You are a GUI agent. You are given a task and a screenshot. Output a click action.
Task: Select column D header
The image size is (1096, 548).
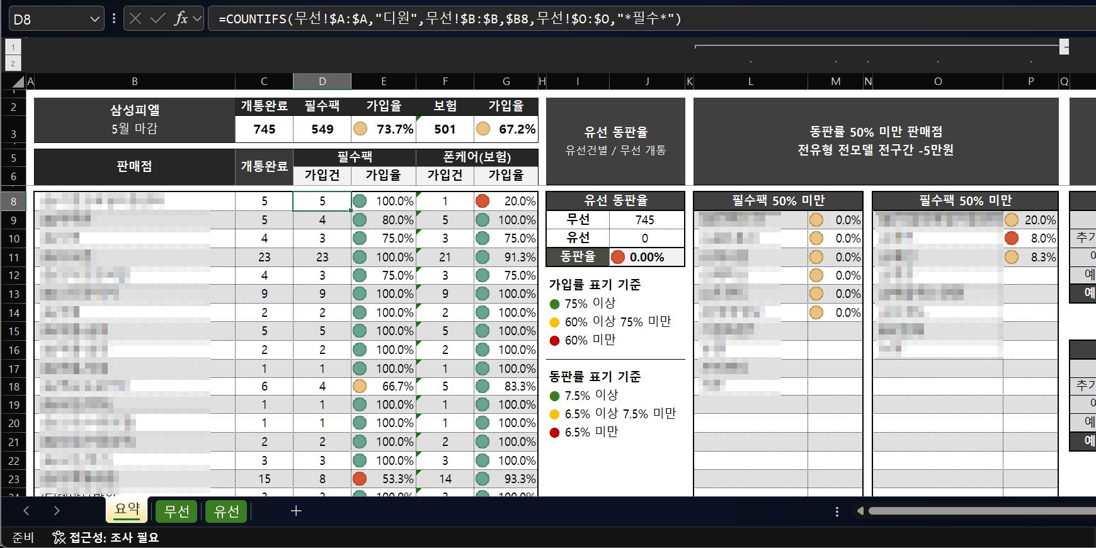click(x=322, y=81)
